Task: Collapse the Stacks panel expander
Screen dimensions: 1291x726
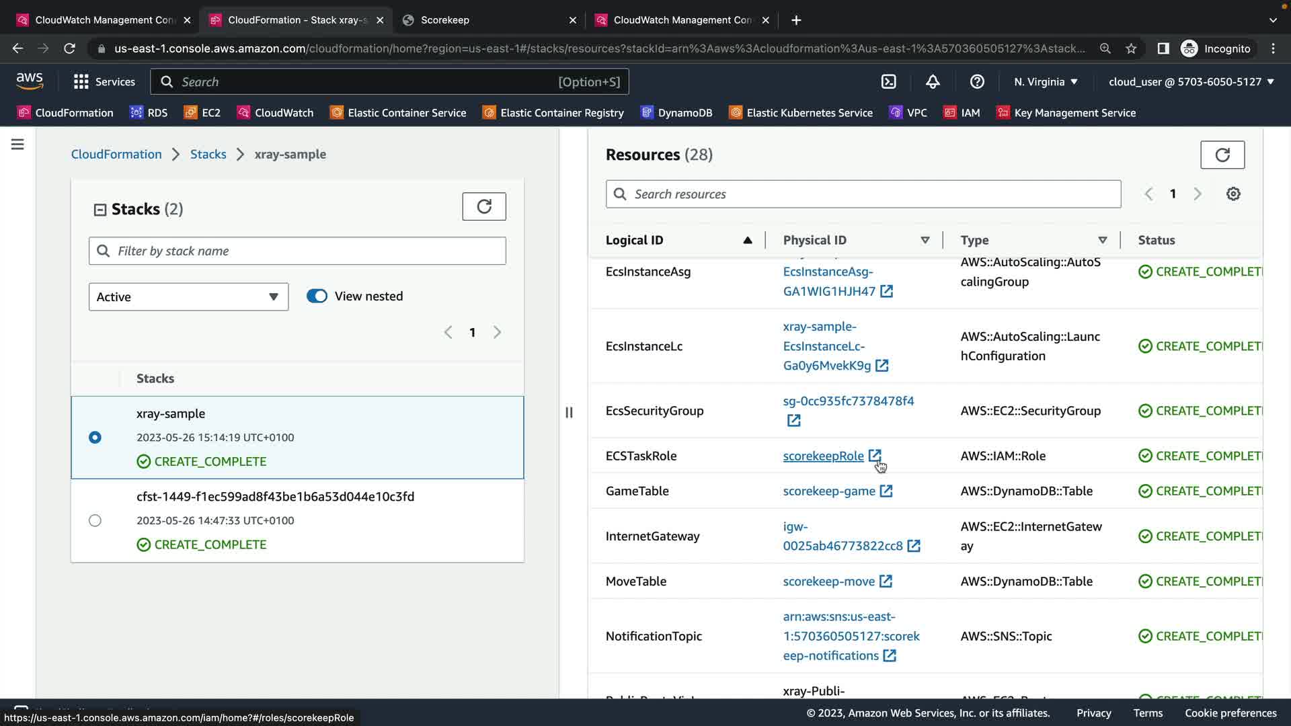Action: tap(100, 210)
